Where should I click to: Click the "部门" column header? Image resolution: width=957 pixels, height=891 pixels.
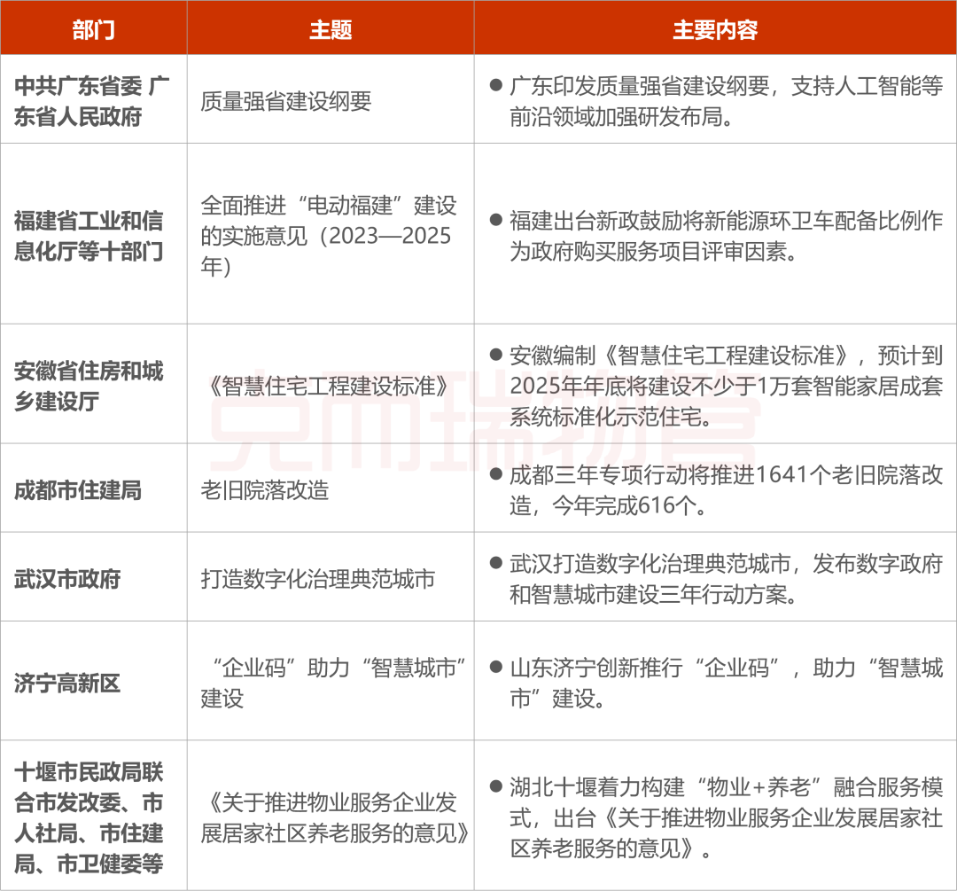coord(93,28)
